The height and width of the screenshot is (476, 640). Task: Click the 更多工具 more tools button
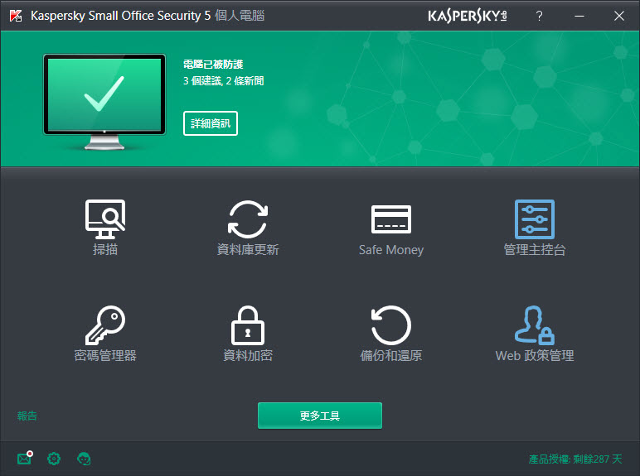(320, 416)
